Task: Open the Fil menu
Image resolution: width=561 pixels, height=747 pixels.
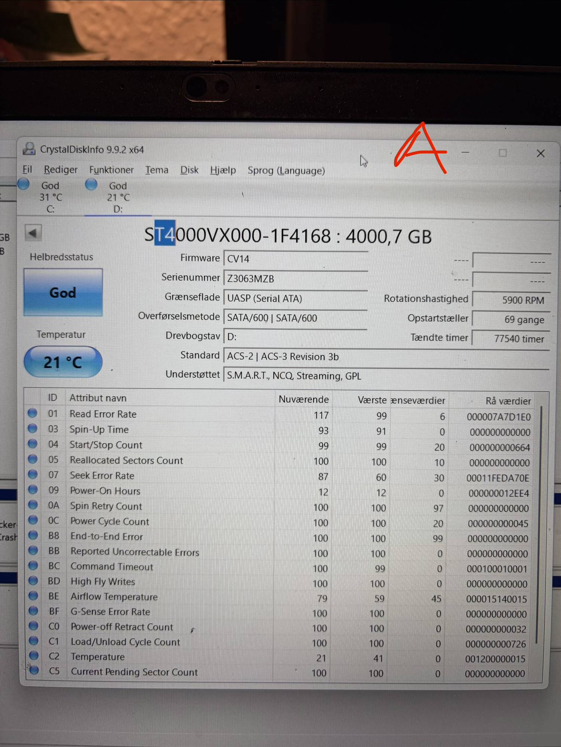Action: (27, 170)
